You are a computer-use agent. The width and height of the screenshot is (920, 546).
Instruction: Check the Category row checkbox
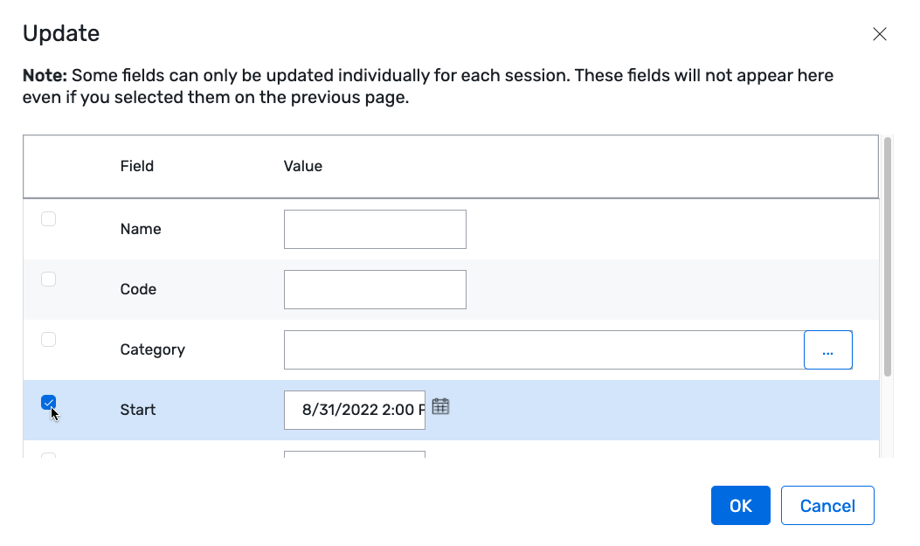tap(49, 340)
